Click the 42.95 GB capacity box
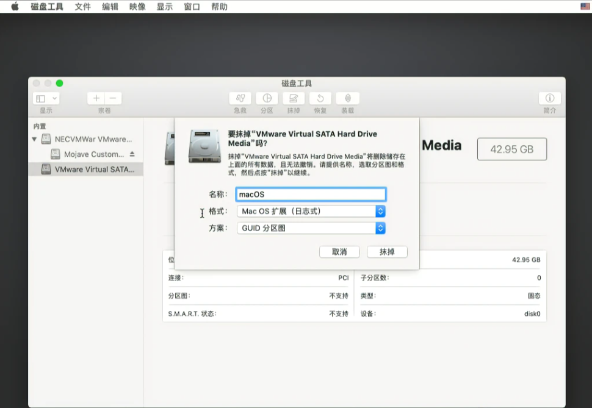The width and height of the screenshot is (592, 408). coord(512,149)
